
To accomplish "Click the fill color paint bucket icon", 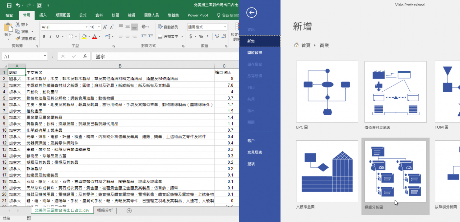I will coord(84,36).
